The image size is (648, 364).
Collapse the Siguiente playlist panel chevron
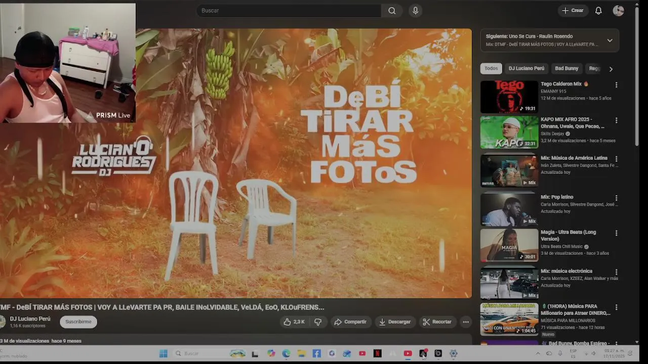610,40
